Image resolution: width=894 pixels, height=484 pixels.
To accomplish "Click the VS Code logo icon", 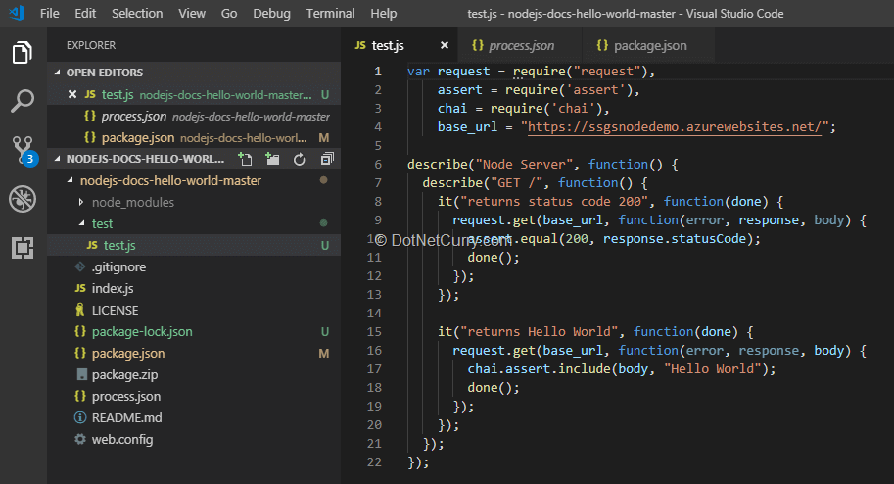I will pyautogui.click(x=17, y=13).
